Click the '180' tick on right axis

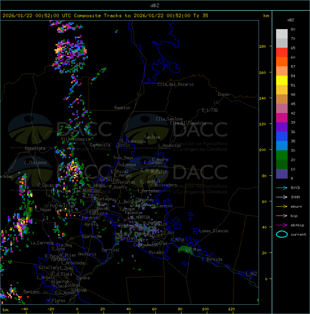tap(262, 46)
